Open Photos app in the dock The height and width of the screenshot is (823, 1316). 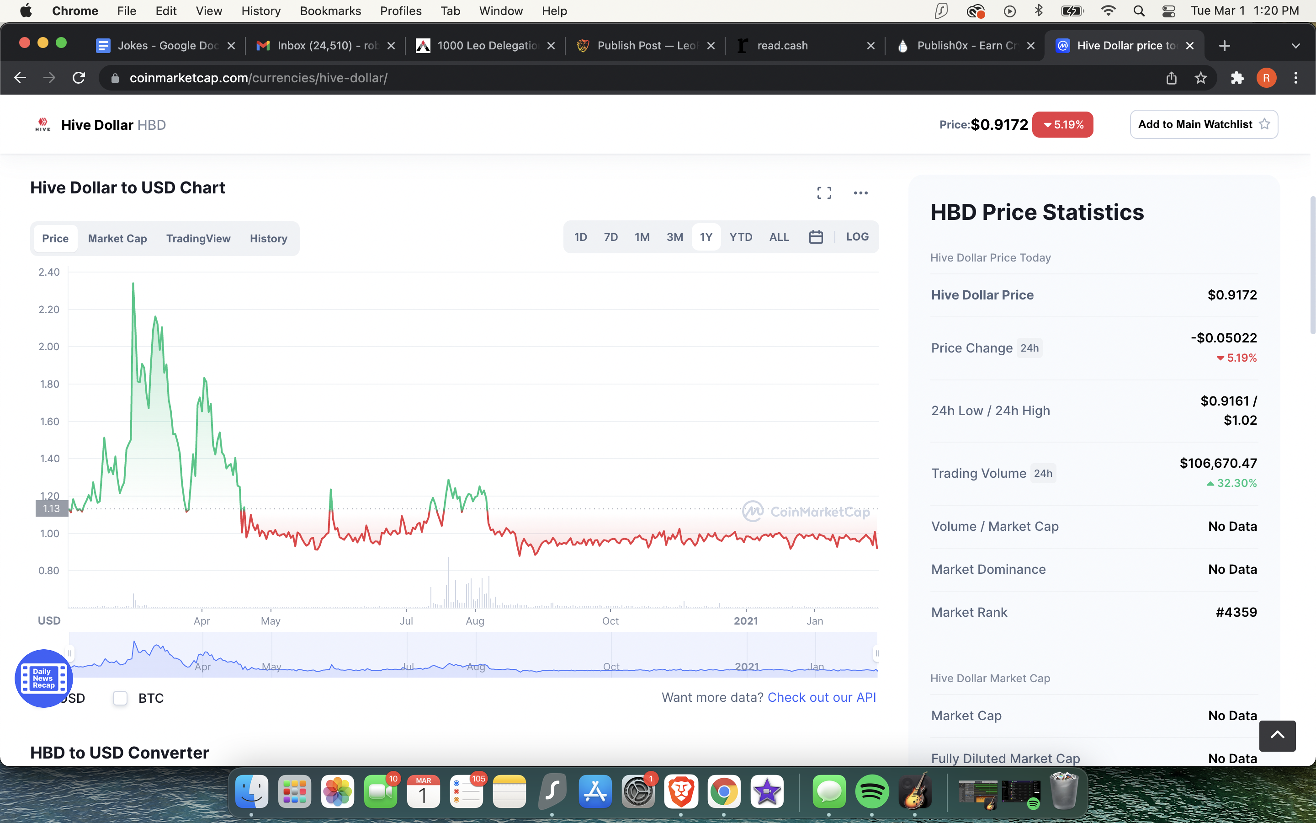point(338,791)
